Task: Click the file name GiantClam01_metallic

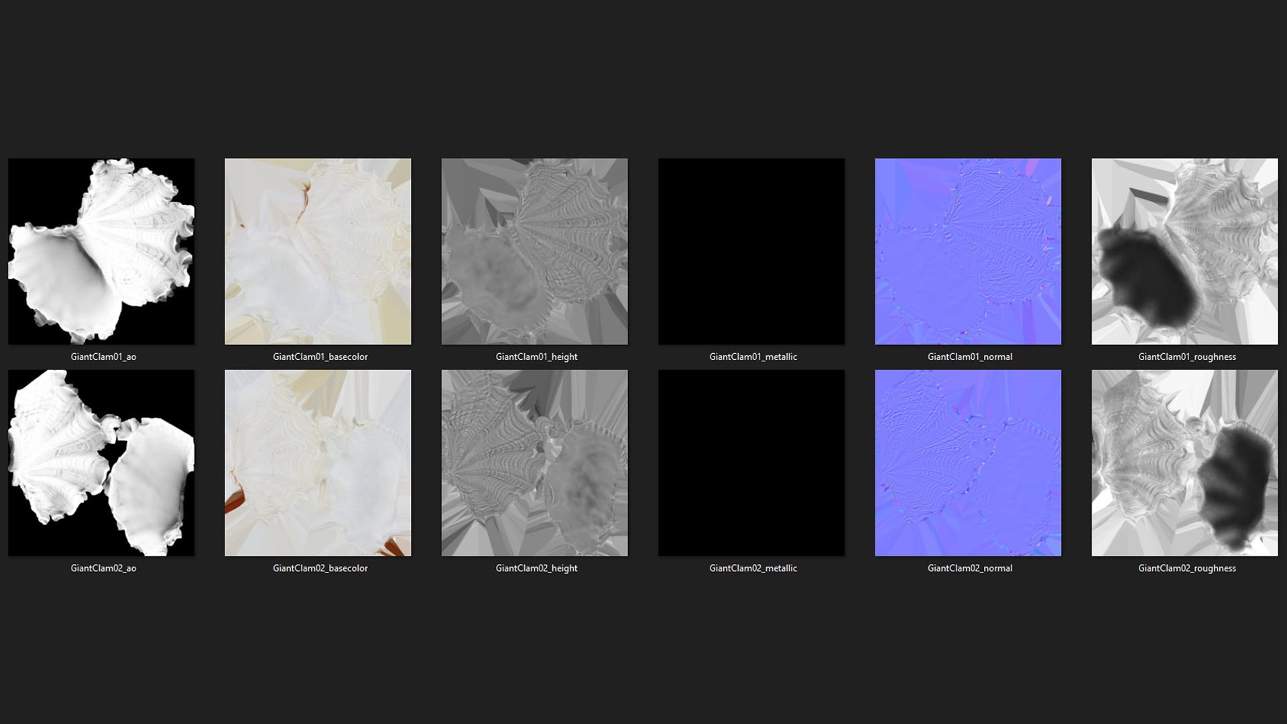Action: (x=753, y=357)
